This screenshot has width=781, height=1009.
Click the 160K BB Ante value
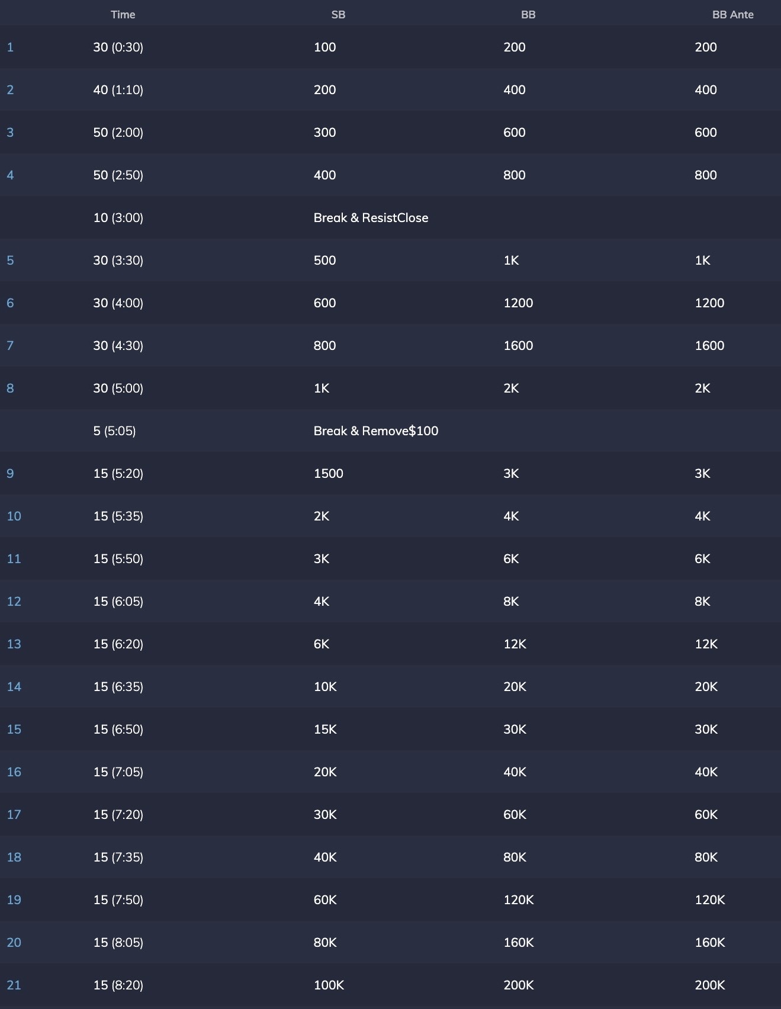709,943
